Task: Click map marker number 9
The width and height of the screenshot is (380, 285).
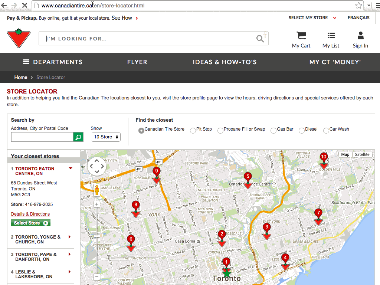Action: [157, 174]
